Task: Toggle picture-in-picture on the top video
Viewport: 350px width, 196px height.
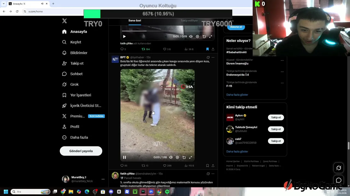Action: [204, 36]
